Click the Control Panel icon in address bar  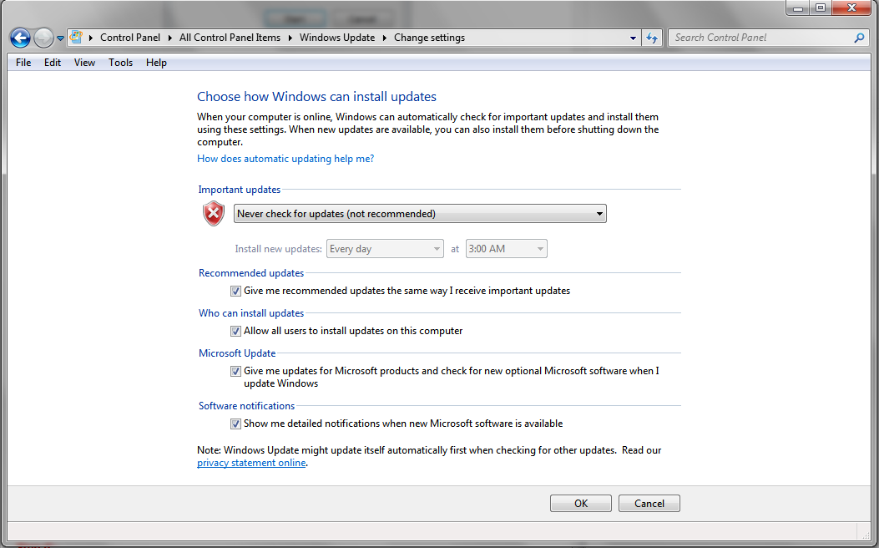click(x=76, y=38)
